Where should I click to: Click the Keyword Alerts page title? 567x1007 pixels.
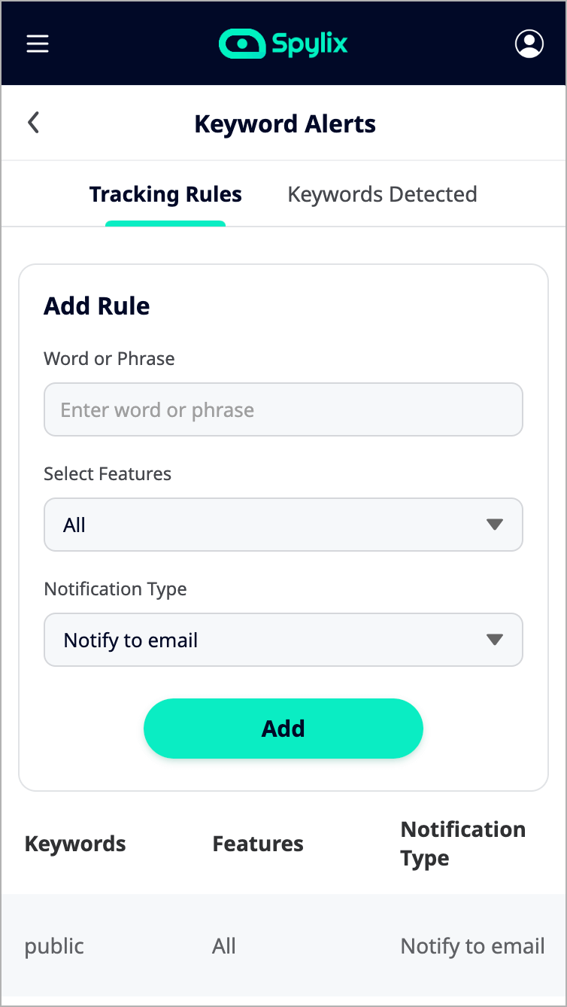pos(285,123)
